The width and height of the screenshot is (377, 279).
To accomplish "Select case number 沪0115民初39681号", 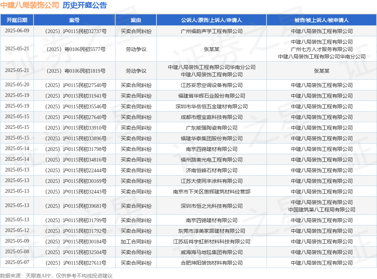I will pos(76,206).
